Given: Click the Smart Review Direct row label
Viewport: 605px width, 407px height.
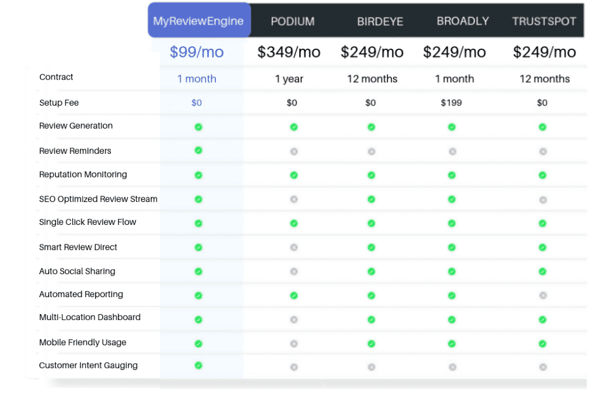Looking at the screenshot, I should 78,247.
